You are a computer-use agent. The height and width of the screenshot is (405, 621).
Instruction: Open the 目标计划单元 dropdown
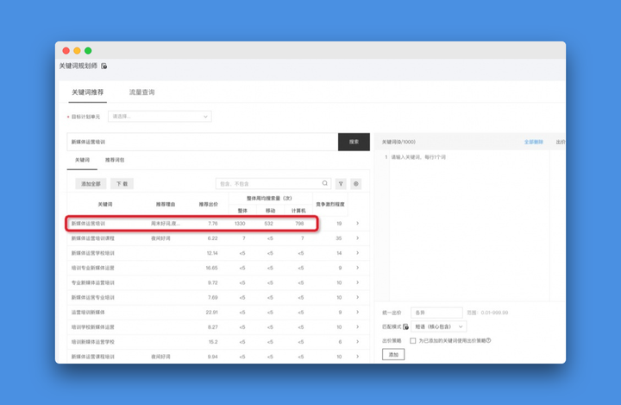click(x=160, y=117)
